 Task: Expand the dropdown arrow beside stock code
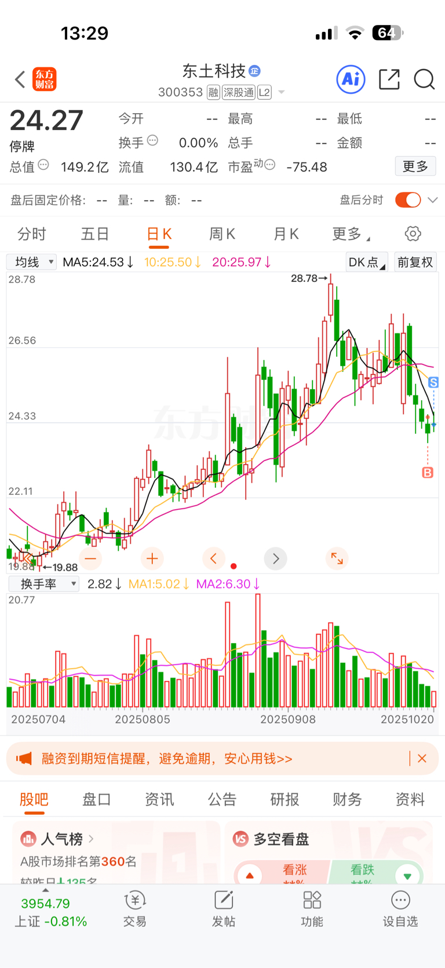pyautogui.click(x=282, y=92)
